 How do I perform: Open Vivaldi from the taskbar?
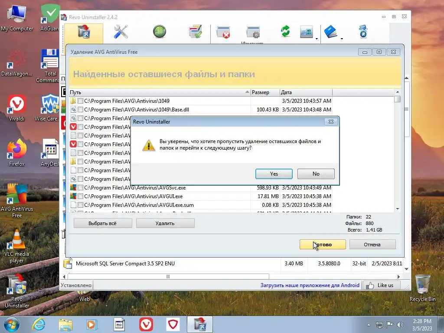(x=146, y=324)
